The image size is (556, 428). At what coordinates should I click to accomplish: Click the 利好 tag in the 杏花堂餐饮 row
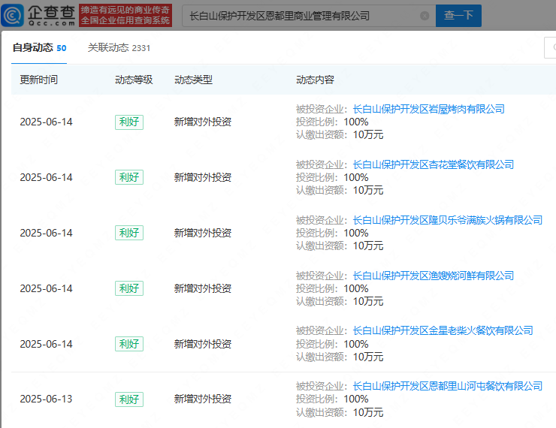click(x=129, y=177)
